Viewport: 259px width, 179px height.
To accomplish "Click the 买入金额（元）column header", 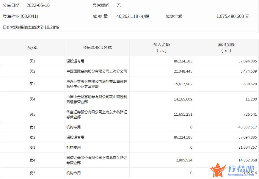I will pos(161,48).
